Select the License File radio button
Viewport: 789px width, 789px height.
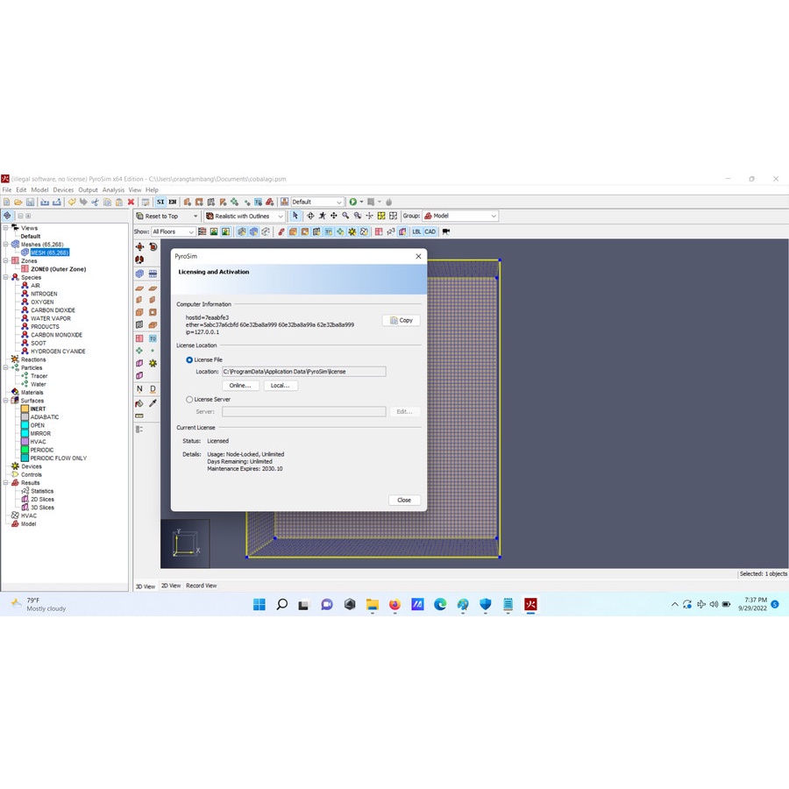(189, 359)
